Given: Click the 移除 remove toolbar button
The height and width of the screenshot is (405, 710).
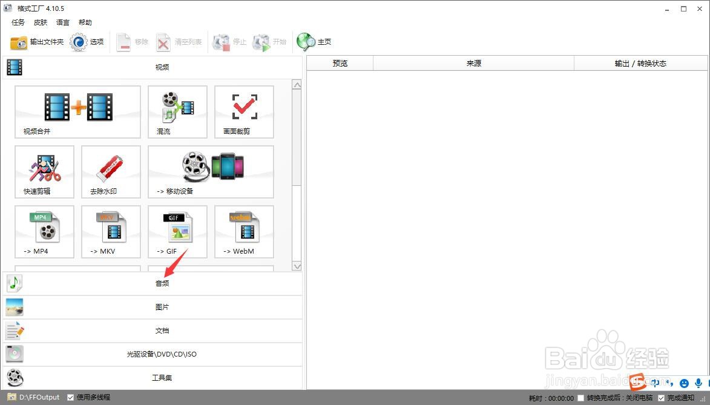Looking at the screenshot, I should click(132, 42).
